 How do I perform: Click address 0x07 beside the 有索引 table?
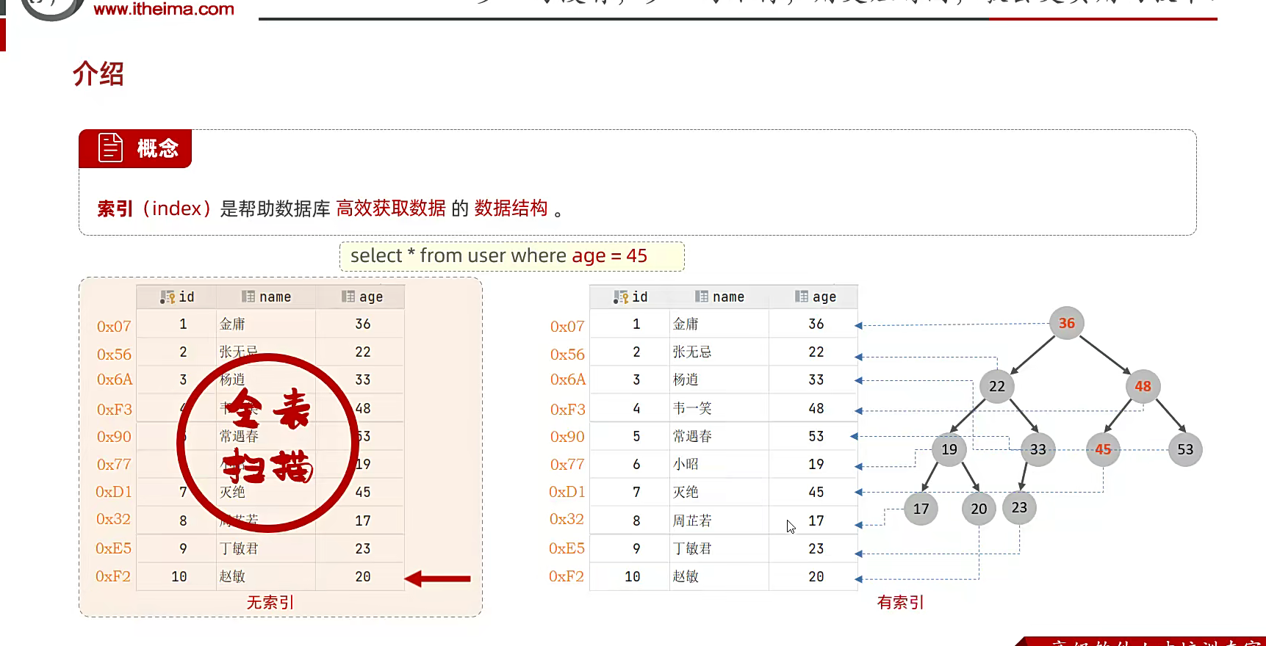pos(567,326)
